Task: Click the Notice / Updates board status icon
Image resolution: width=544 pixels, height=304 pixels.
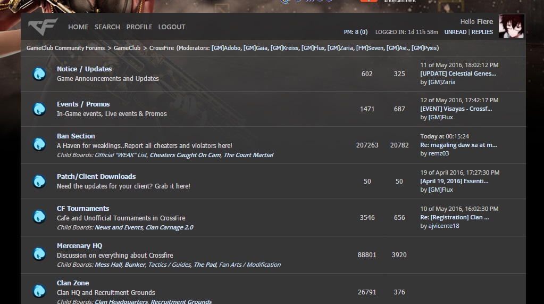Action: coord(39,73)
